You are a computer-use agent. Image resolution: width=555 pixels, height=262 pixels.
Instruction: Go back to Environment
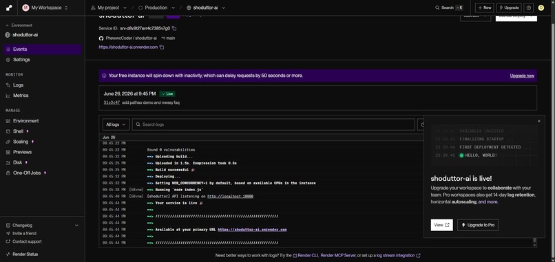tap(19, 25)
